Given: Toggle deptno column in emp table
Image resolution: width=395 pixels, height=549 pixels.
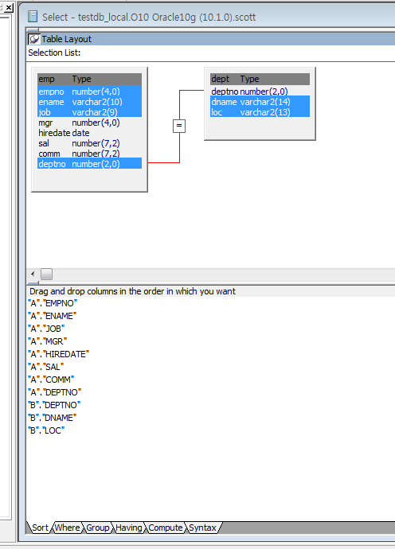Looking at the screenshot, I should (x=89, y=164).
